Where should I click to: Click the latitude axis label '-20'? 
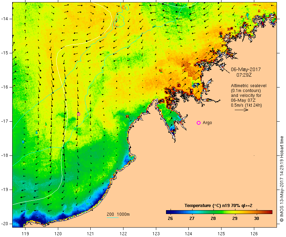tap(4, 224)
